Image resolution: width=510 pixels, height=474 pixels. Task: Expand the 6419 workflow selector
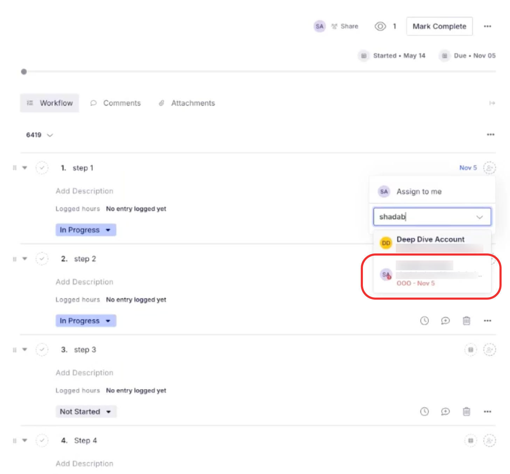pyautogui.click(x=39, y=135)
